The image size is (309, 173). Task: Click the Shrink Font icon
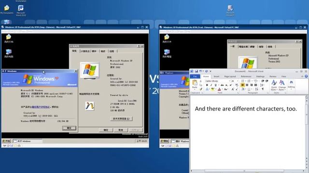(237, 89)
